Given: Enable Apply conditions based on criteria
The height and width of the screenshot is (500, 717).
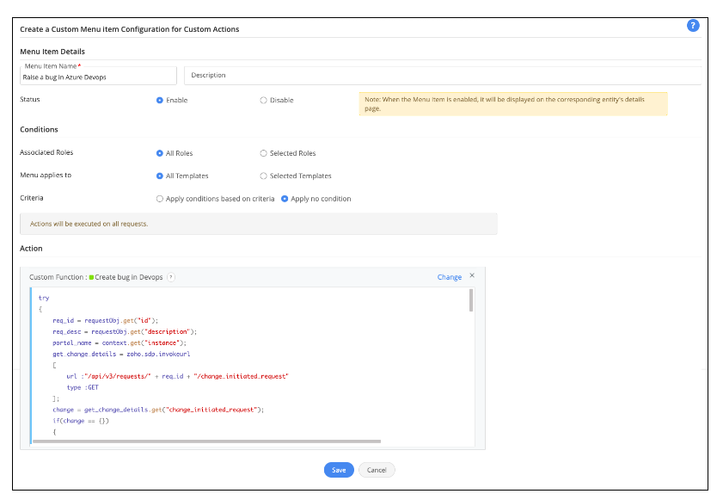Looking at the screenshot, I should click(160, 199).
